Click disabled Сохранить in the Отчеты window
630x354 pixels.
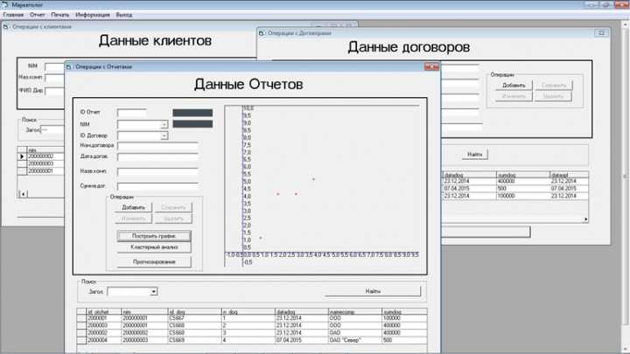click(173, 207)
